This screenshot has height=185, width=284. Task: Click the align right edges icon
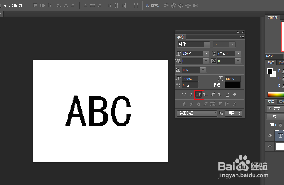[x=73, y=6]
